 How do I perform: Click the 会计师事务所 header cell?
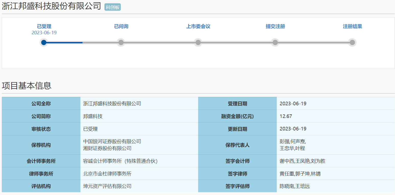point(41,161)
